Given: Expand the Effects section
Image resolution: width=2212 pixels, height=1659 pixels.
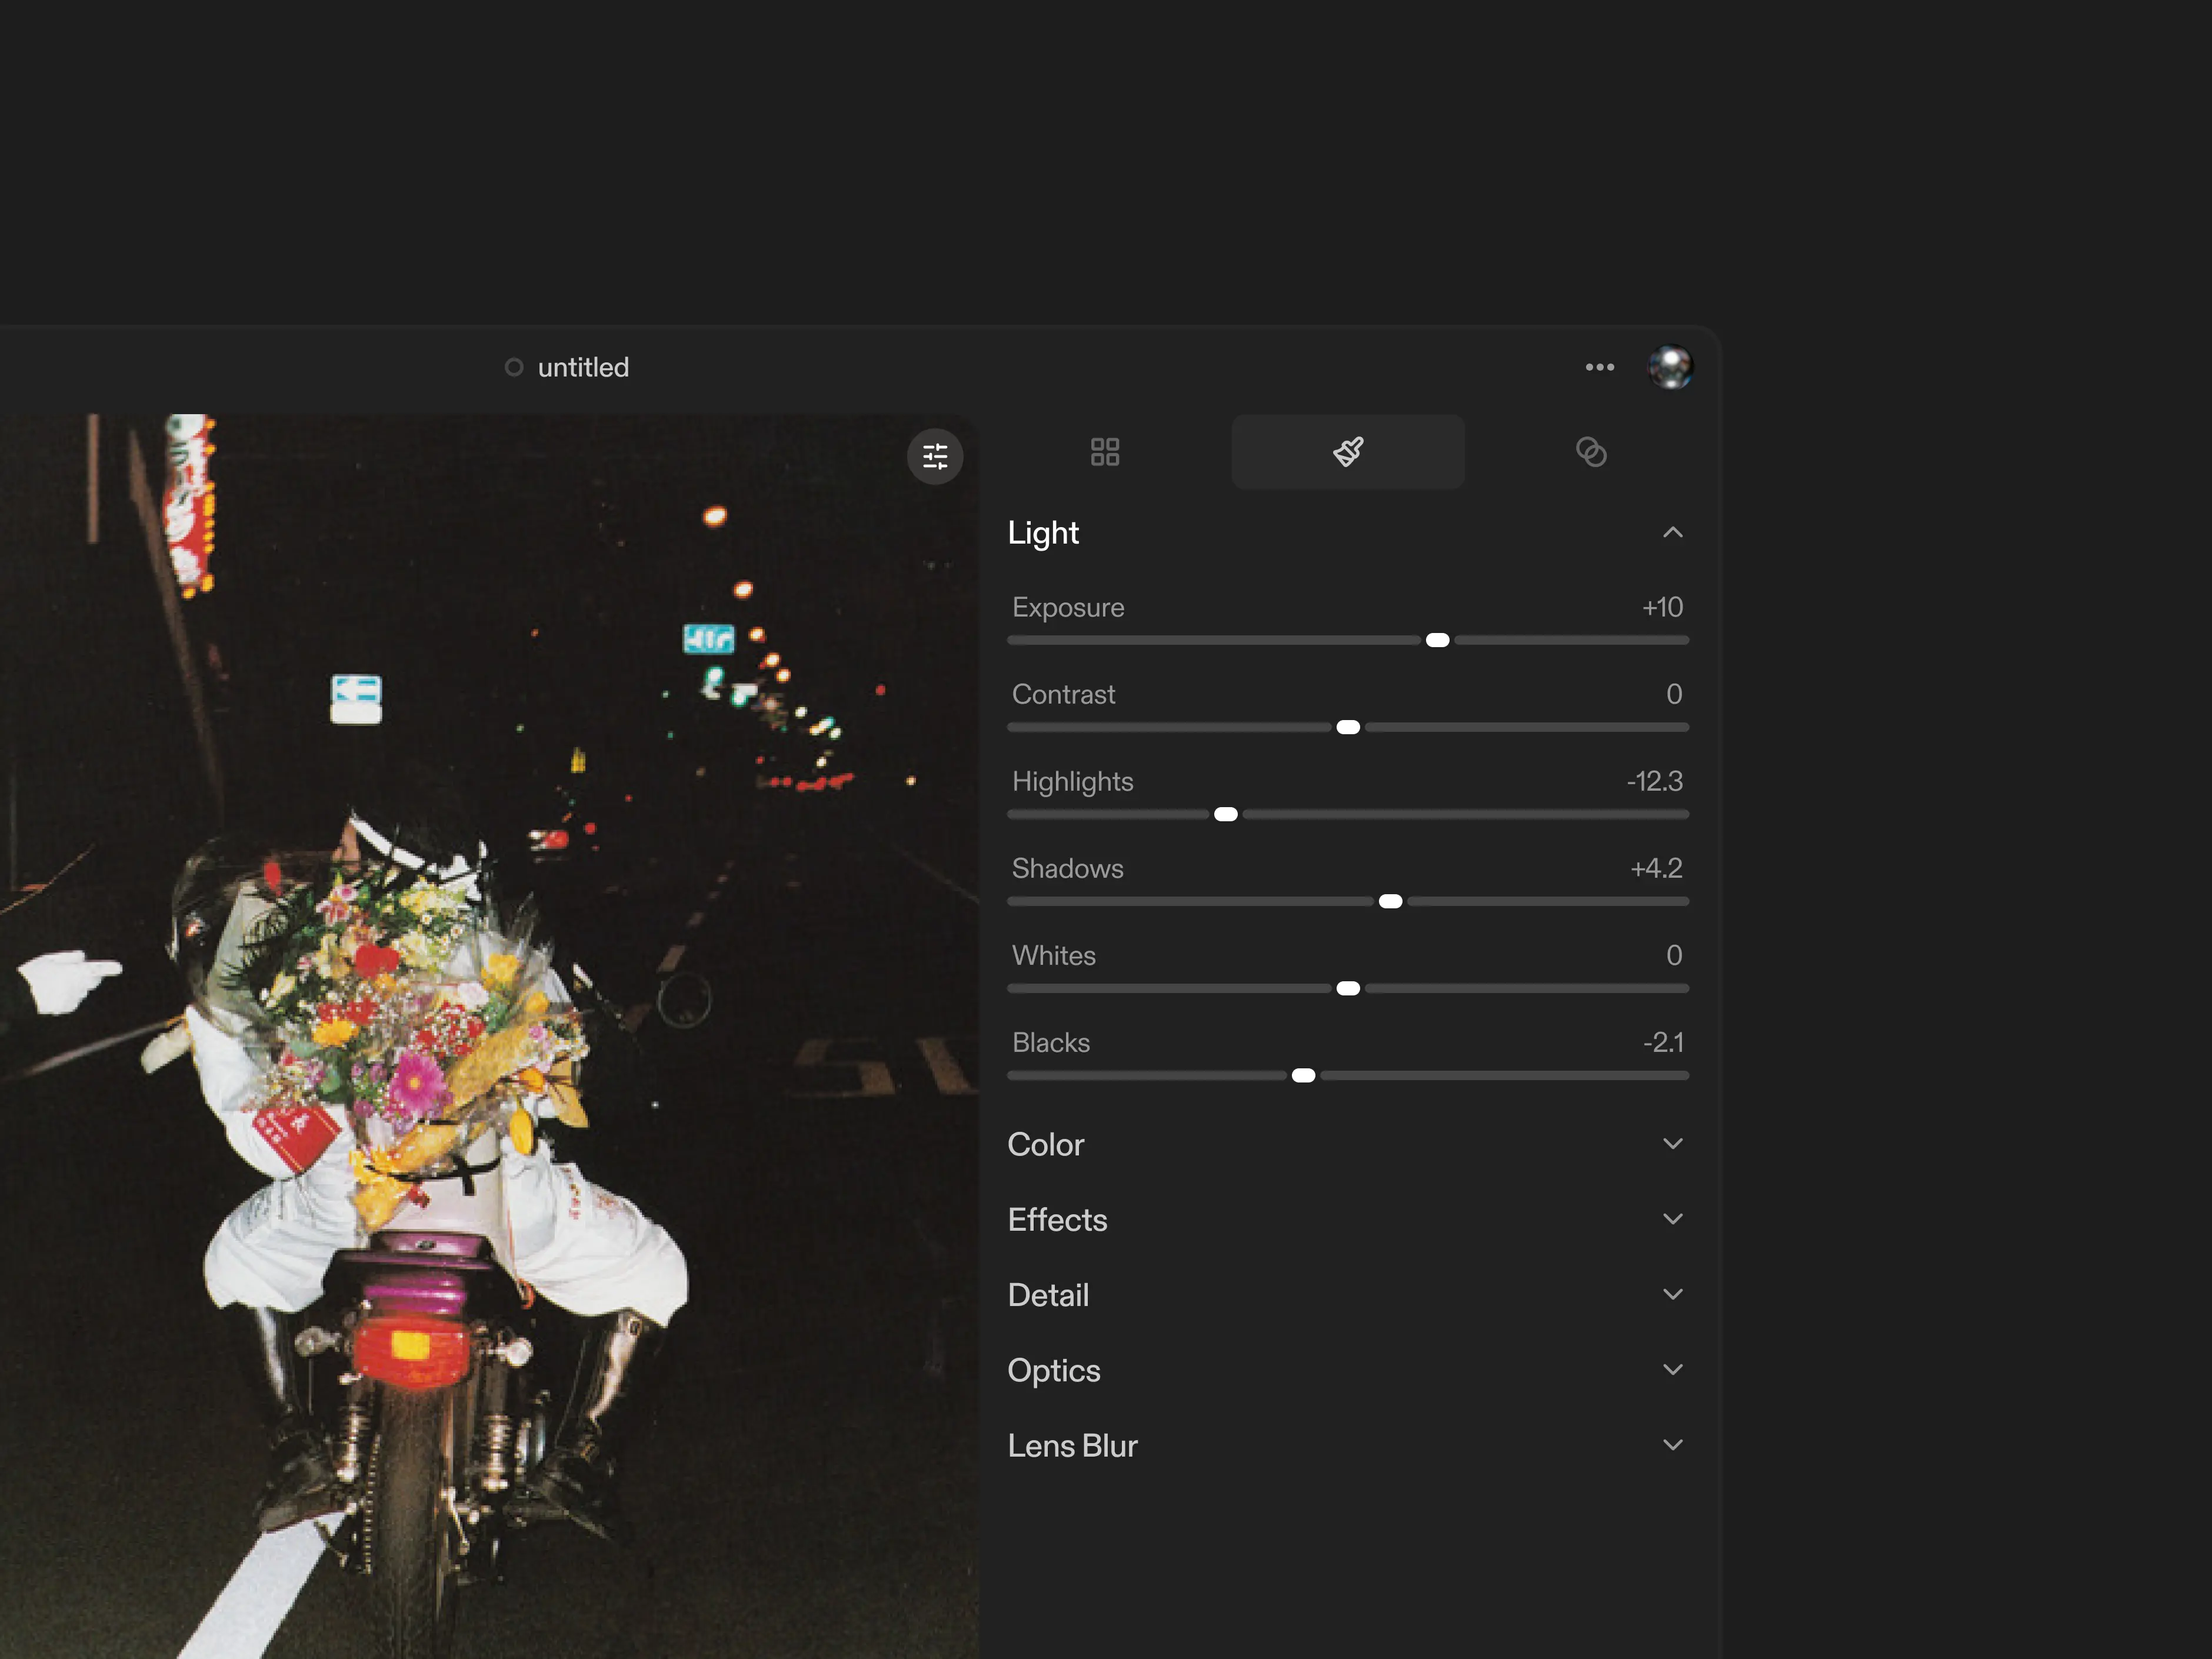Looking at the screenshot, I should (x=1672, y=1219).
